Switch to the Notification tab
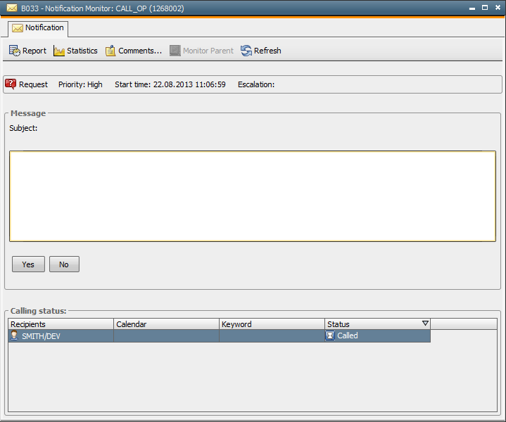This screenshot has height=422, width=506. (38, 28)
